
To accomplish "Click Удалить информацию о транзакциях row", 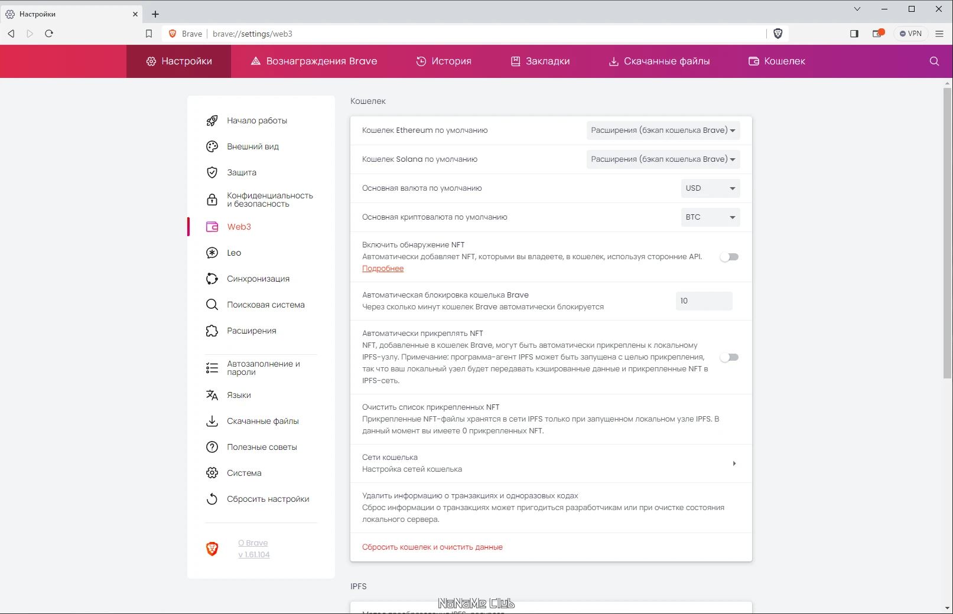I will pyautogui.click(x=551, y=508).
